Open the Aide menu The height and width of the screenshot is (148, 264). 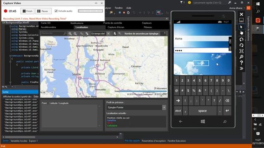[129, 8]
